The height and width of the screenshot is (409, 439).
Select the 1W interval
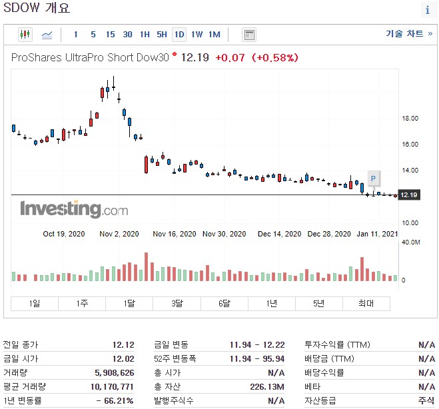(x=197, y=35)
